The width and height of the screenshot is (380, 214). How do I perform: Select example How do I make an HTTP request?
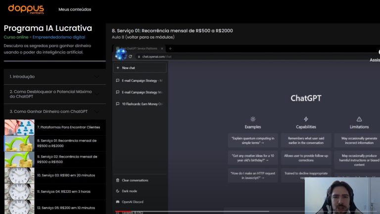(253, 175)
